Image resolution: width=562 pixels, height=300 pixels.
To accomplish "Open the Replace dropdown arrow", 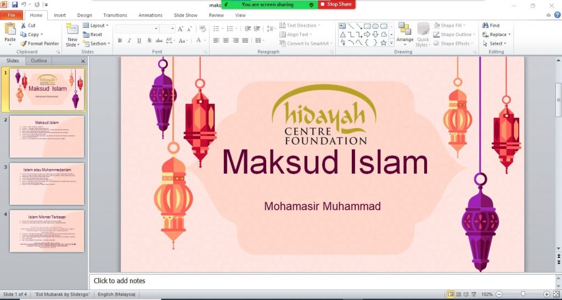I will [x=509, y=34].
